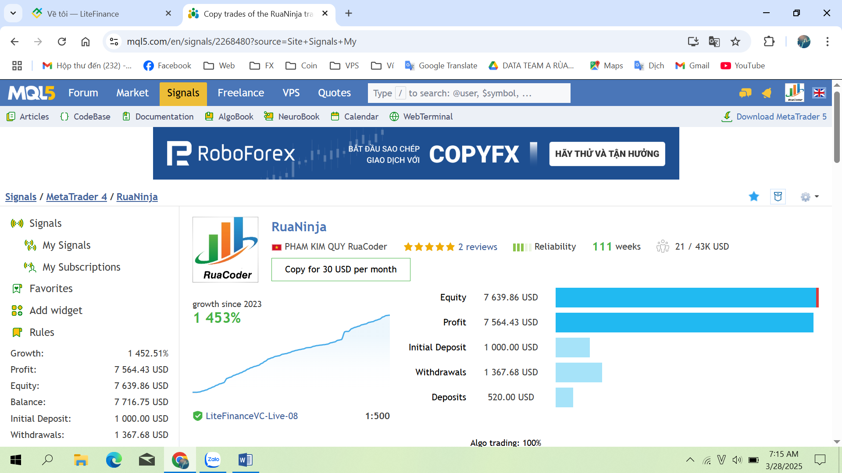Open a new browser tab
The width and height of the screenshot is (842, 473).
[x=349, y=13]
